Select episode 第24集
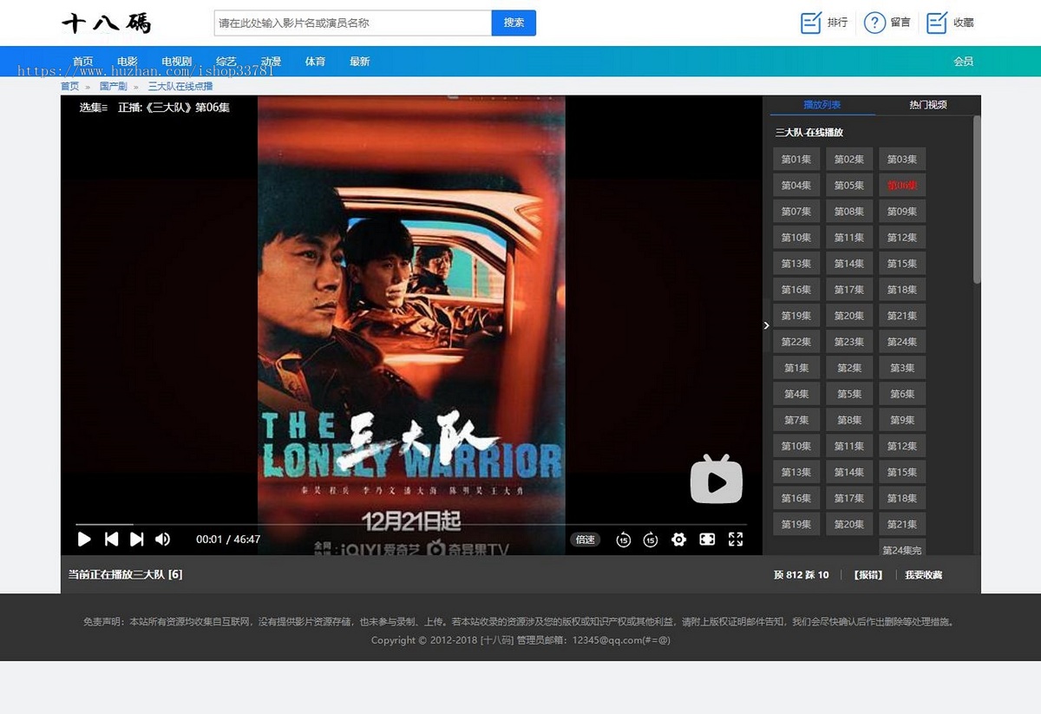The image size is (1041, 714). click(x=902, y=342)
